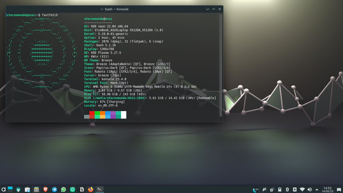Image resolution: width=343 pixels, height=193 pixels.
Task: Click the 'Display: 1366x768' line
Action: [99, 49]
